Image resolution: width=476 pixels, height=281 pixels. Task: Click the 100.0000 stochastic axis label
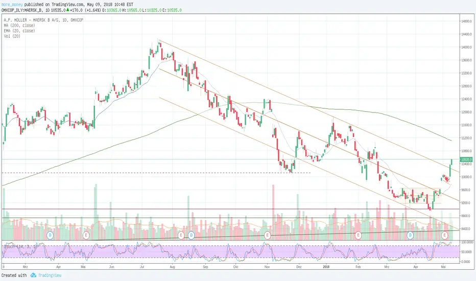tap(466, 242)
